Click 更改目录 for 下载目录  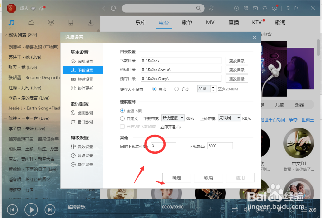click(x=237, y=61)
